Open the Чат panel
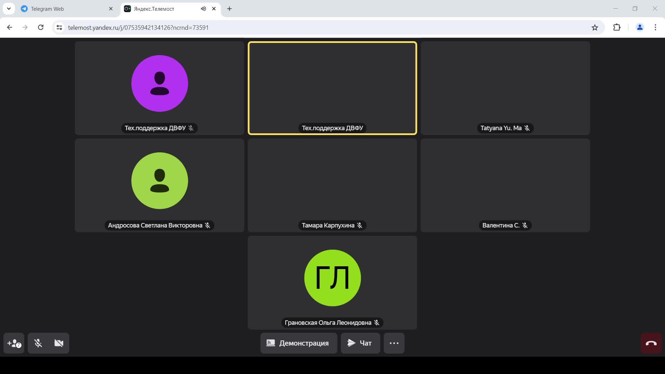The image size is (665, 374). pos(360,343)
